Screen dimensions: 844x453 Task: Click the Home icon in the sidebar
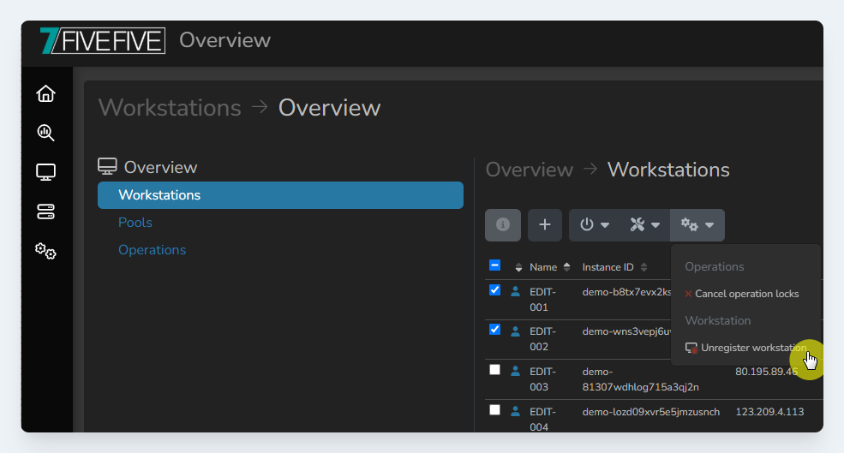[x=45, y=93]
